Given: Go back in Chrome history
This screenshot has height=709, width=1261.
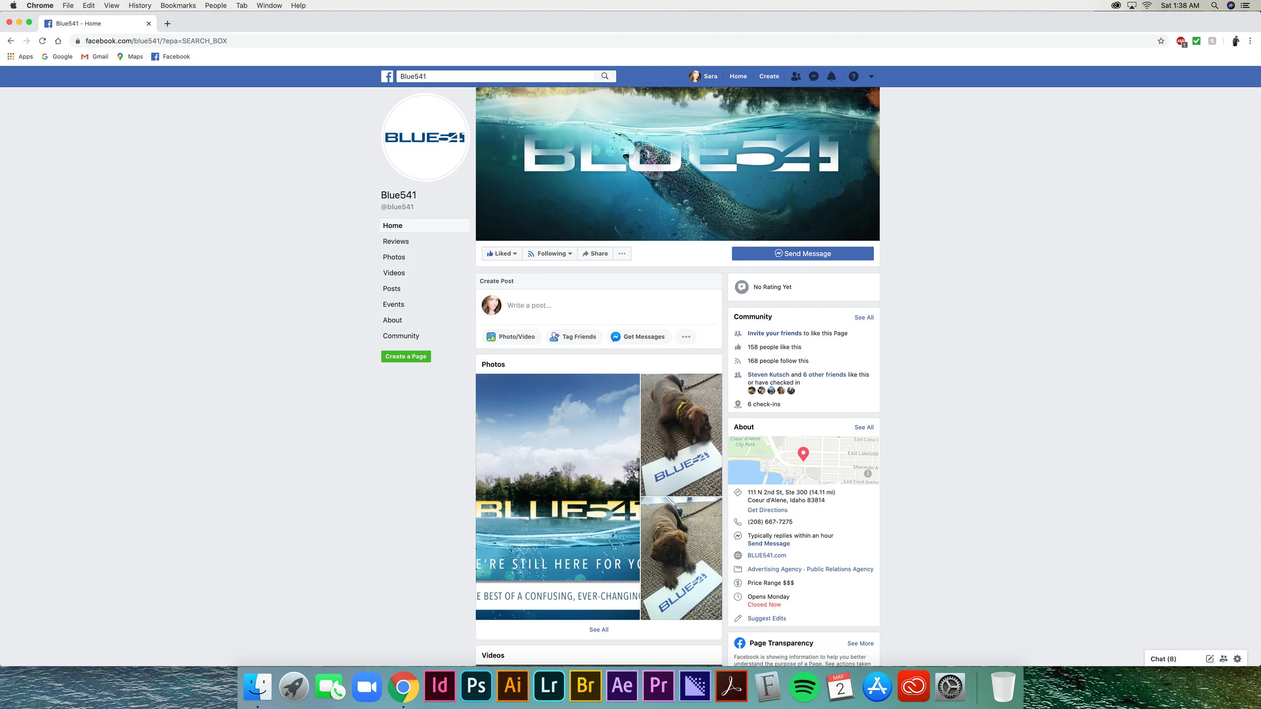Looking at the screenshot, I should tap(11, 41).
